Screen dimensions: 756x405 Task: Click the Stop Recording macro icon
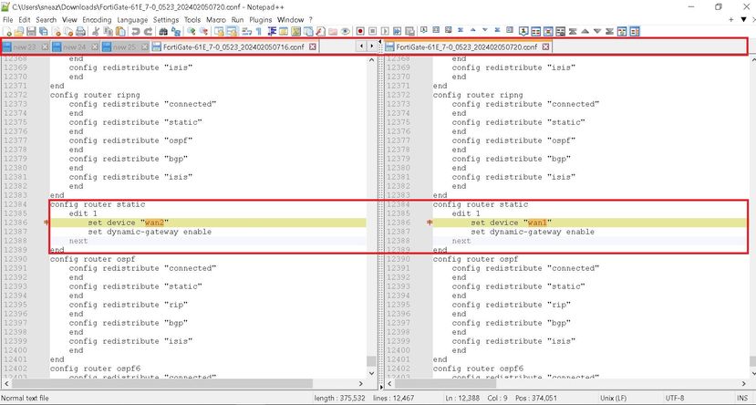point(372,31)
